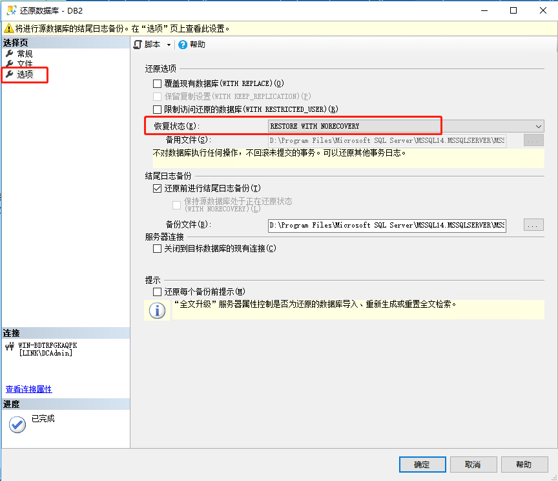Click the 取消 button
The width and height of the screenshot is (558, 481).
tap(473, 465)
